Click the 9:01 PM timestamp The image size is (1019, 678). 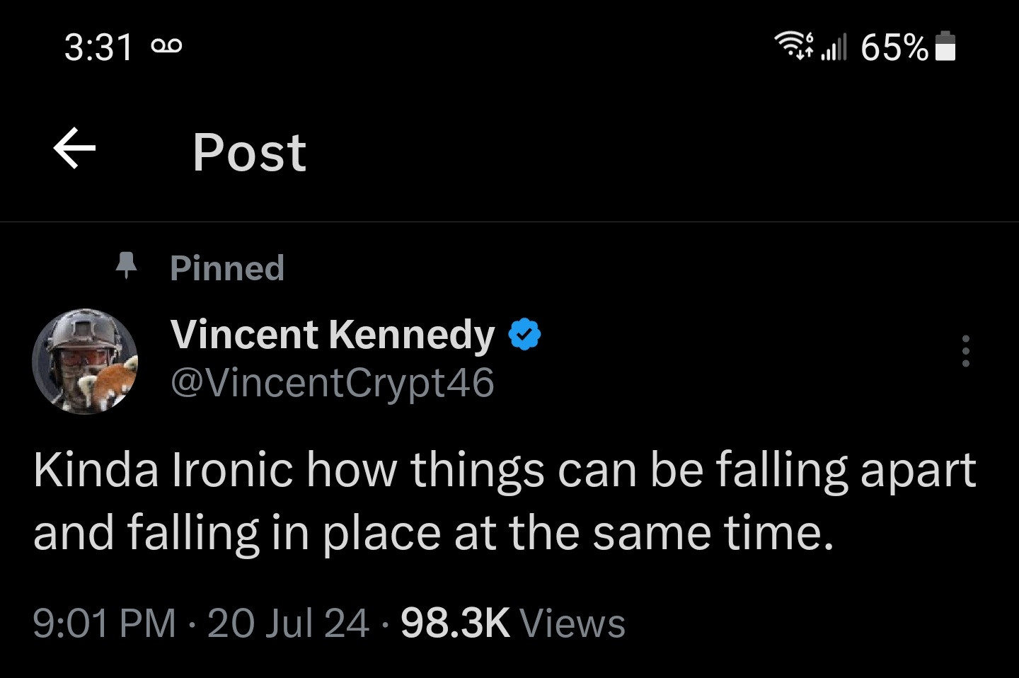(x=104, y=624)
